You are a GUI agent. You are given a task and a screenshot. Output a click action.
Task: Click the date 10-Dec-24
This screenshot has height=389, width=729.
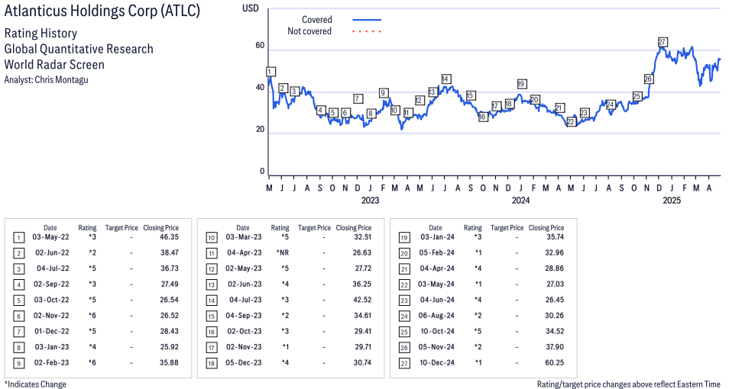pos(437,362)
